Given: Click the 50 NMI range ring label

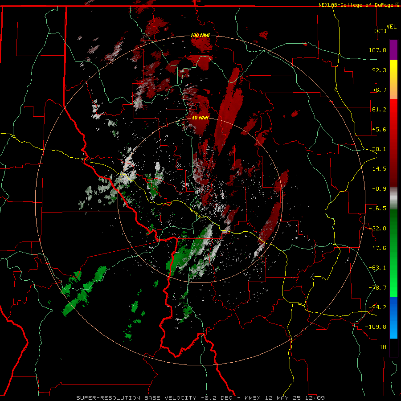Looking at the screenshot, I should tap(200, 118).
